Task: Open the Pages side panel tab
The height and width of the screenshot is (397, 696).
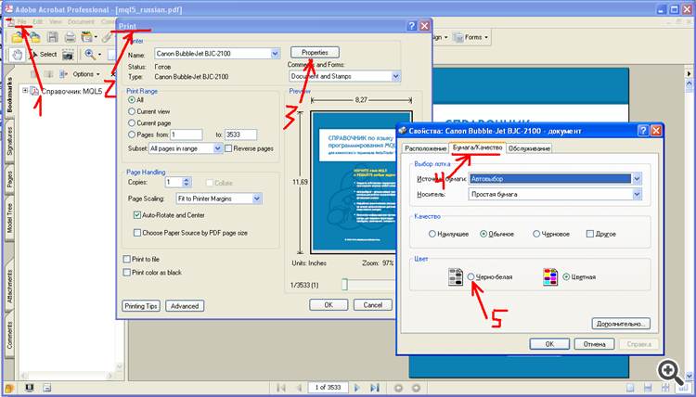Action: click(x=9, y=180)
